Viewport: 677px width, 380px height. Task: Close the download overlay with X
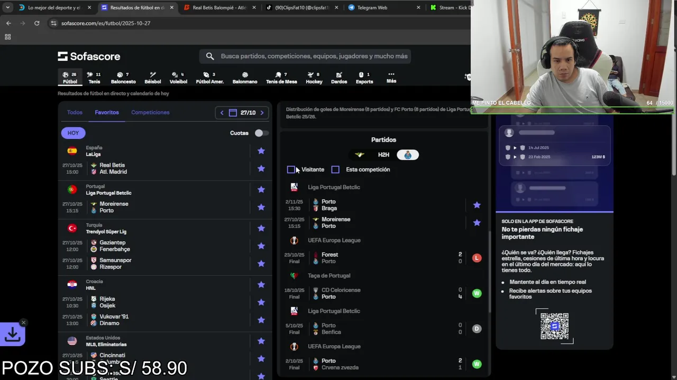tap(23, 322)
